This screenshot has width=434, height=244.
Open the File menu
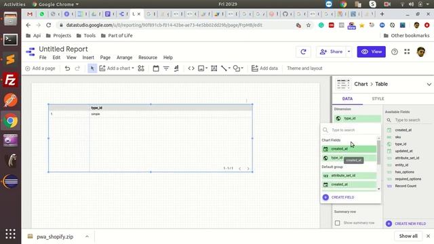point(43,58)
